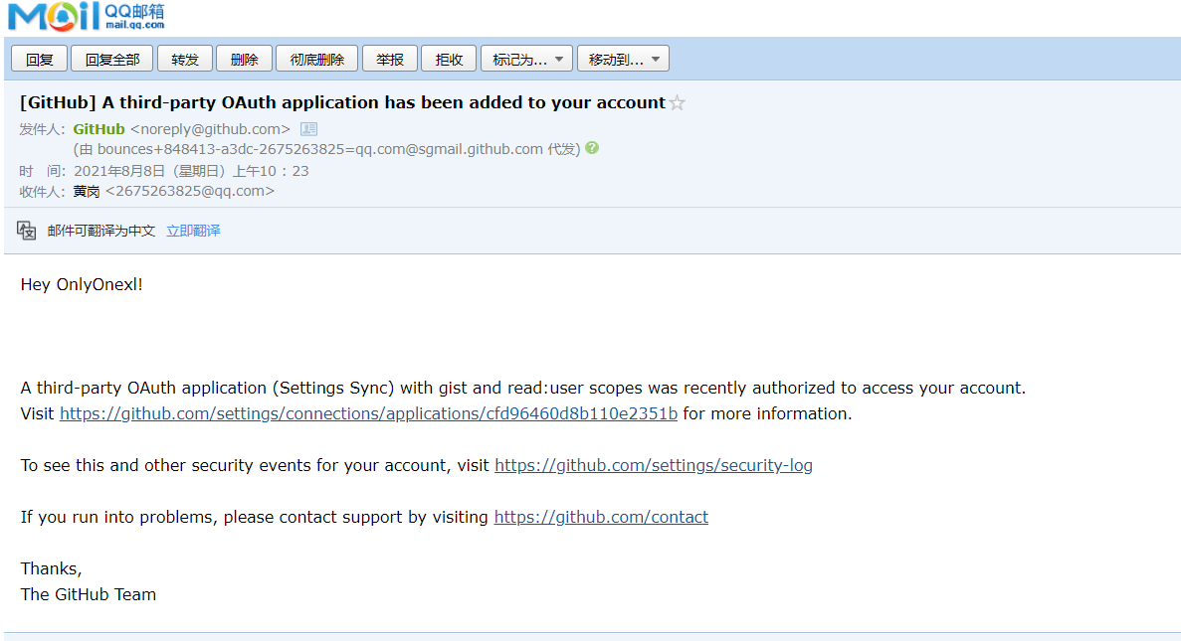Viewport: 1181px width, 641px height.
Task: Permanently delete with 彻底删除
Action: pyautogui.click(x=317, y=59)
